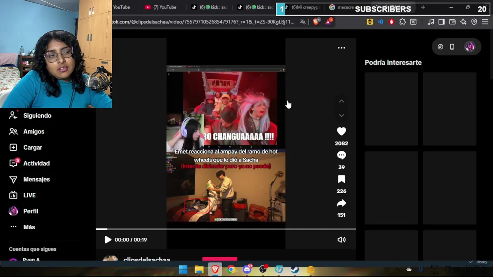Expand the Más menu
The height and width of the screenshot is (277, 493).
pos(29,227)
